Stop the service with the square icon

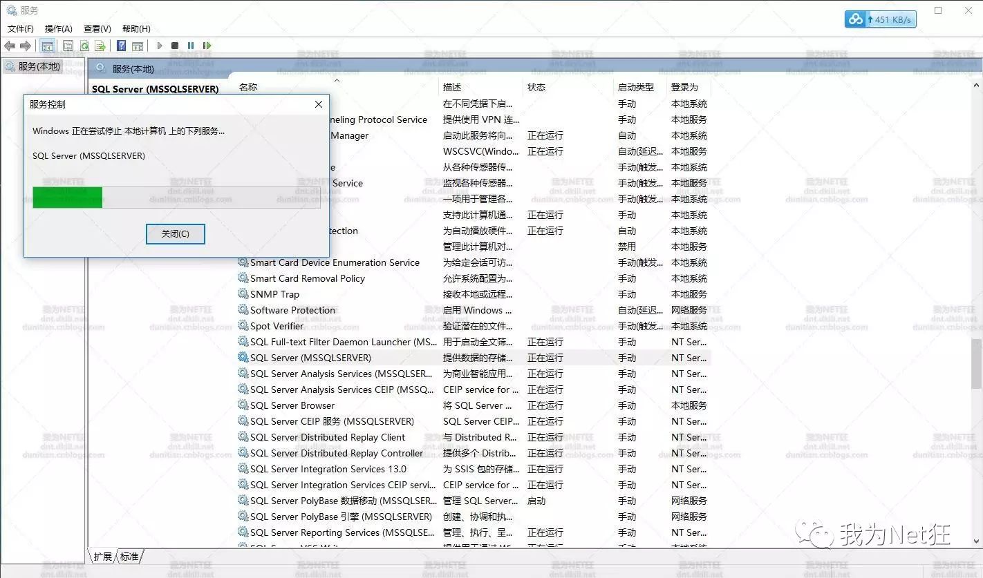click(175, 46)
